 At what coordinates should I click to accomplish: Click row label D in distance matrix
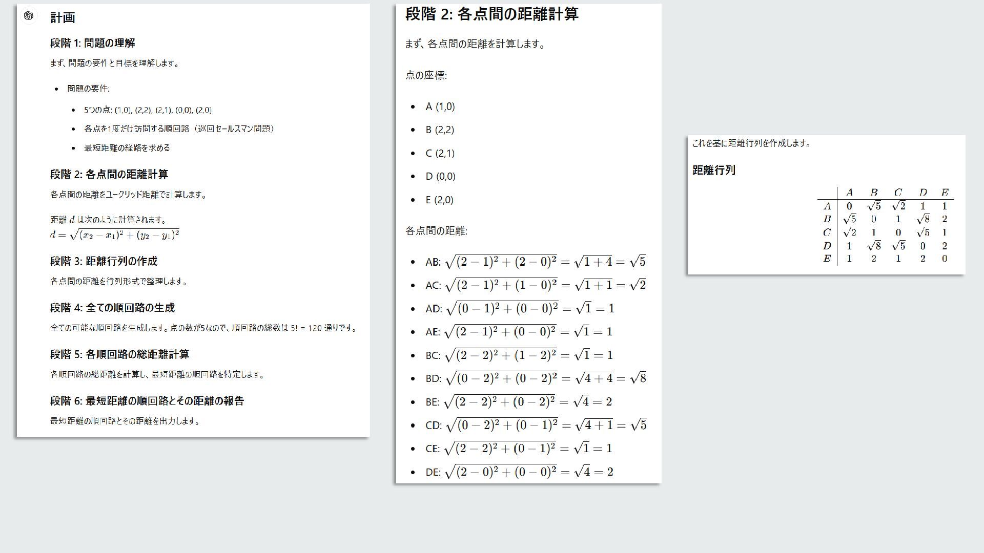click(x=827, y=246)
